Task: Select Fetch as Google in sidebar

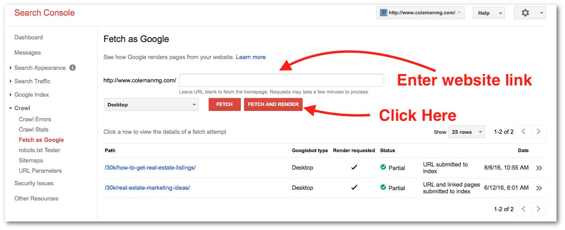Action: coord(41,140)
